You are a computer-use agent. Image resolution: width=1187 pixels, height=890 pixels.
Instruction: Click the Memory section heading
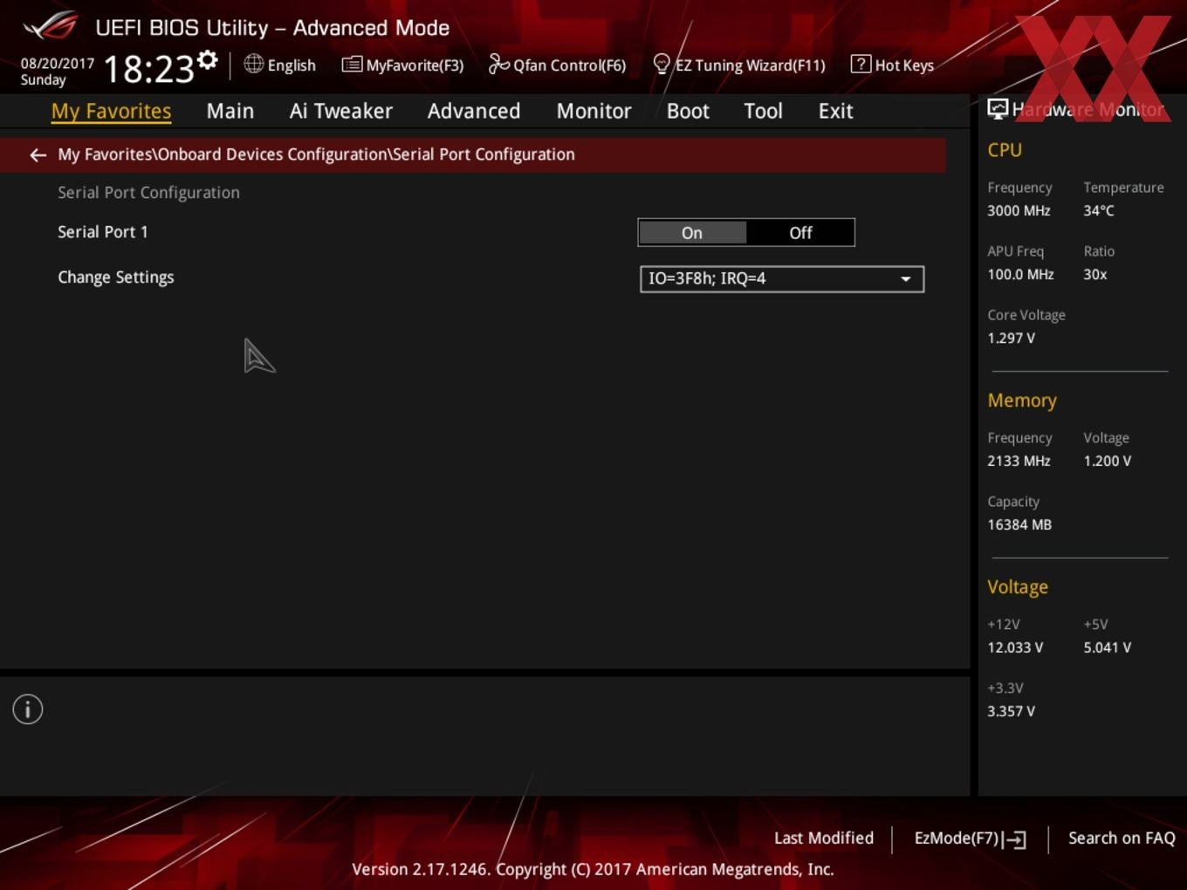(x=1022, y=400)
